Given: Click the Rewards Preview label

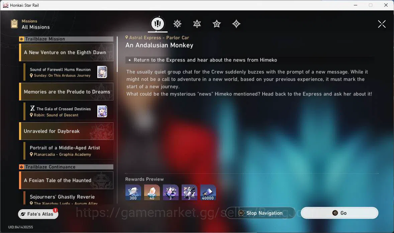Looking at the screenshot, I should coord(144,179).
